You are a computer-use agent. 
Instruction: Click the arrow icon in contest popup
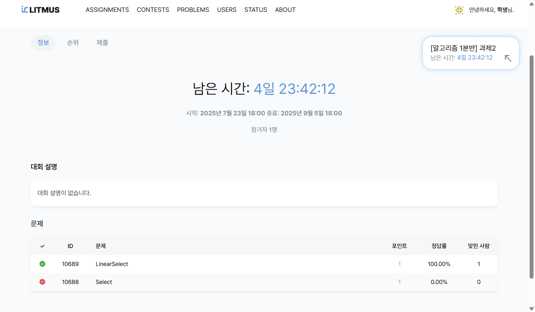508,58
